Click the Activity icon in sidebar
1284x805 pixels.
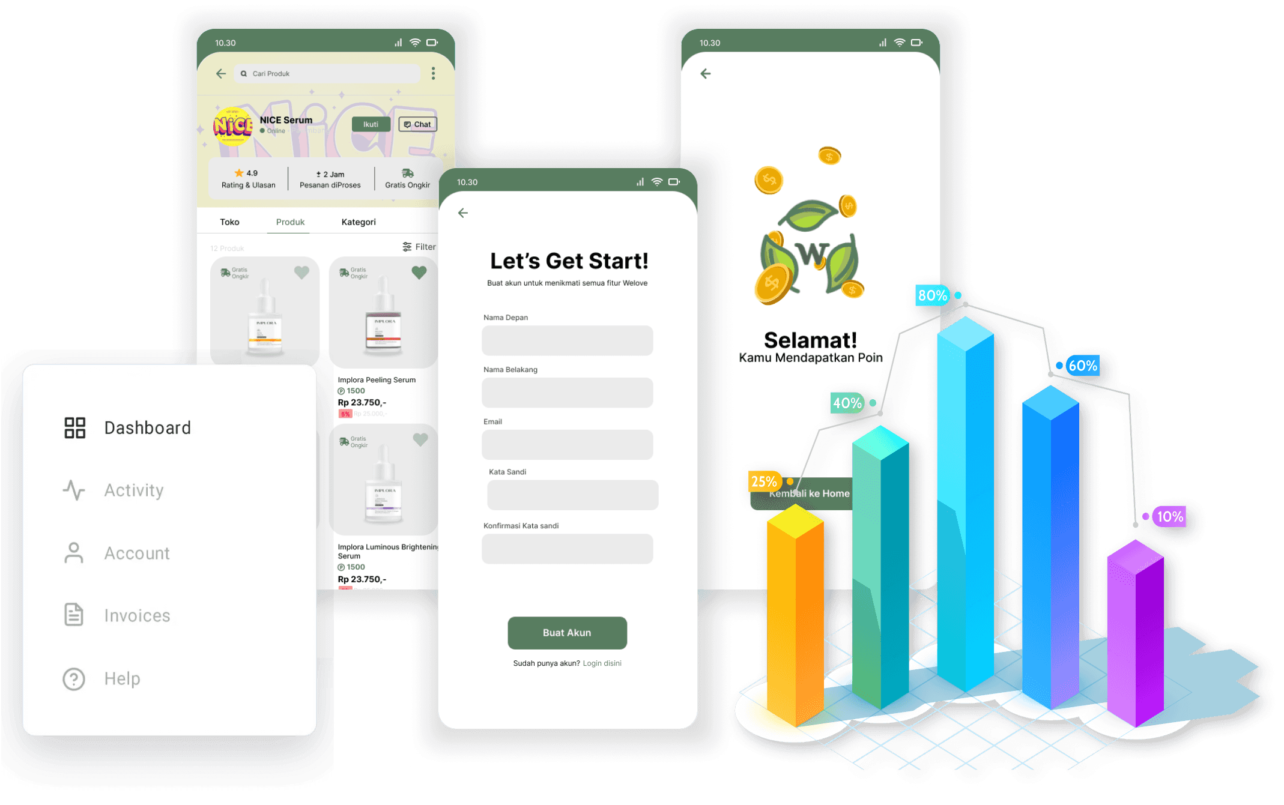tap(73, 489)
